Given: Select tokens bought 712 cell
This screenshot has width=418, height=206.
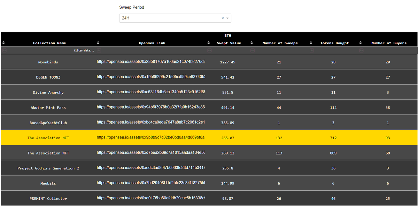Looking at the screenshot, I should [x=333, y=138].
